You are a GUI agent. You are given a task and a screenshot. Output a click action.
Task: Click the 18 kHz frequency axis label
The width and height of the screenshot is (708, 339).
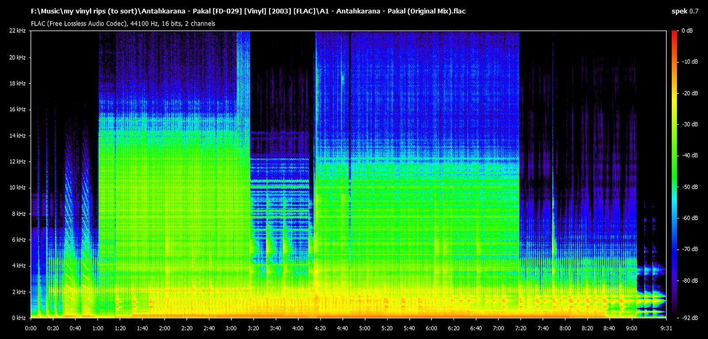click(17, 84)
